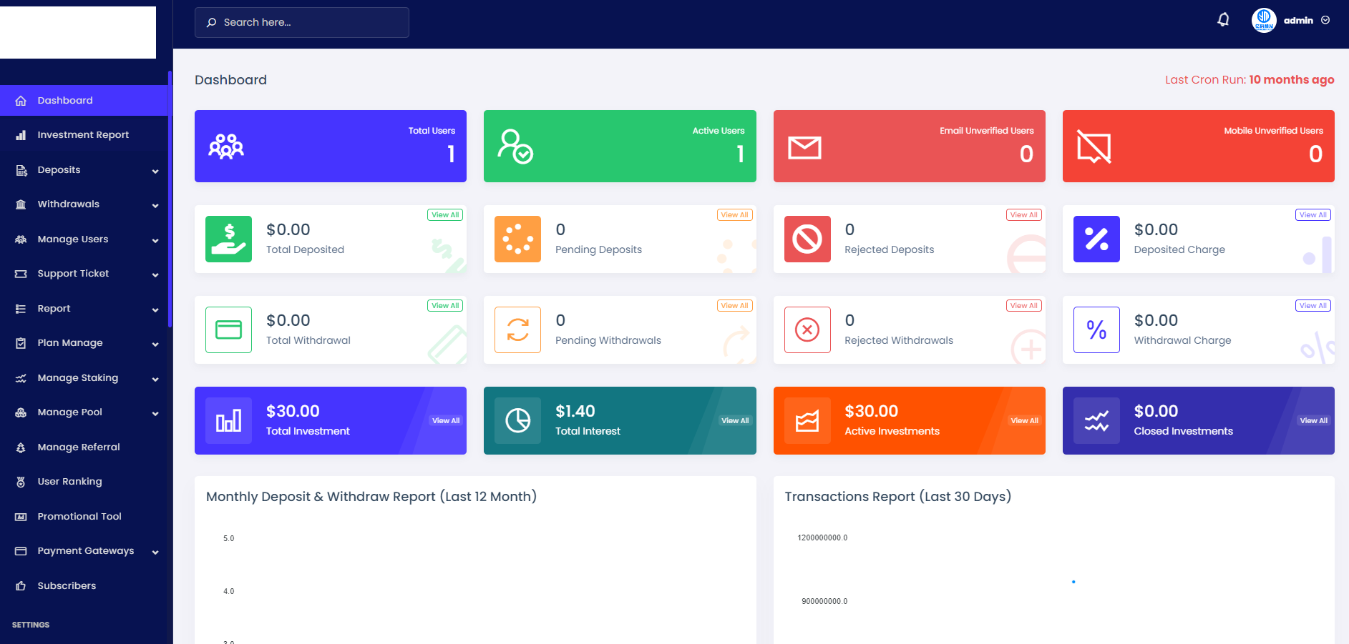Click the Email Unverified Users envelope icon
This screenshot has width=1349, height=644.
click(x=804, y=148)
